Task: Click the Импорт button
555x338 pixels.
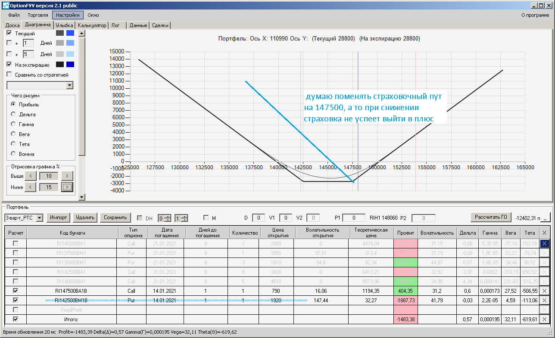Action: [58, 218]
